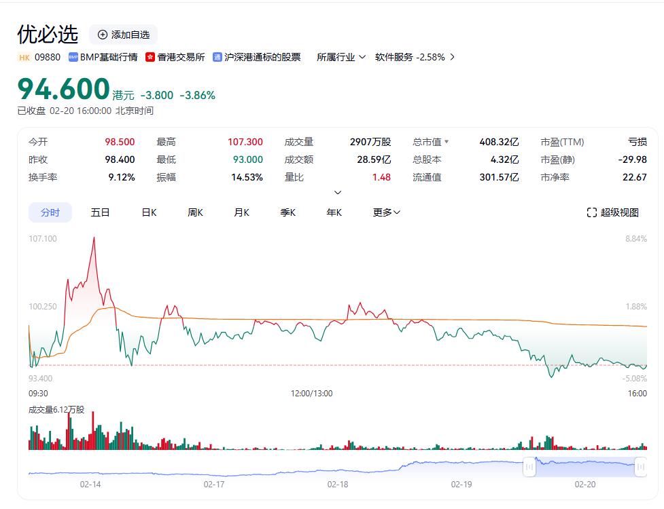Click the 成交量 value 2907万股

coord(370,142)
